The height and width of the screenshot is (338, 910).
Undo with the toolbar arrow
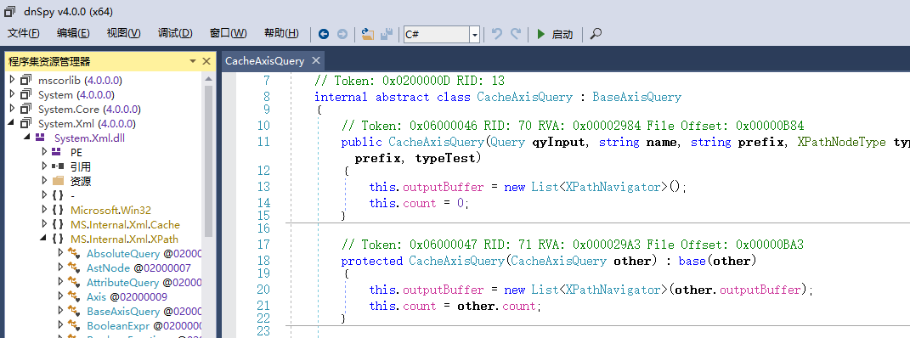(x=497, y=34)
